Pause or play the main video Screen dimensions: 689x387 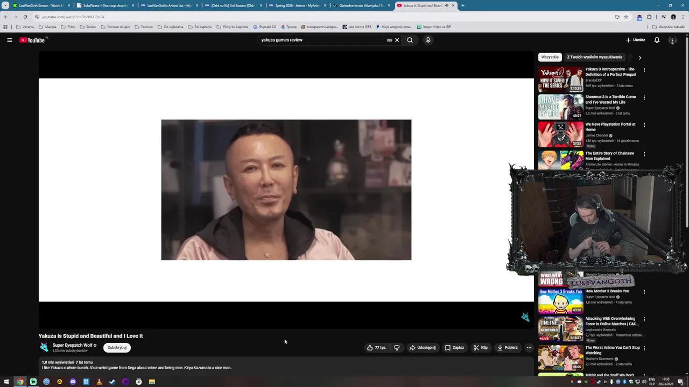pos(286,190)
